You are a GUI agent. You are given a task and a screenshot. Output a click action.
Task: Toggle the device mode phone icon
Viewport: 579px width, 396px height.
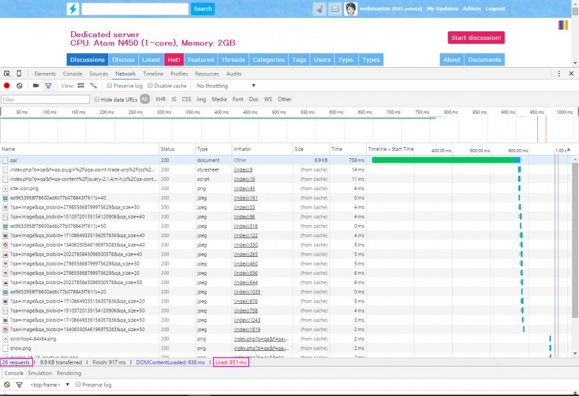[x=19, y=74]
